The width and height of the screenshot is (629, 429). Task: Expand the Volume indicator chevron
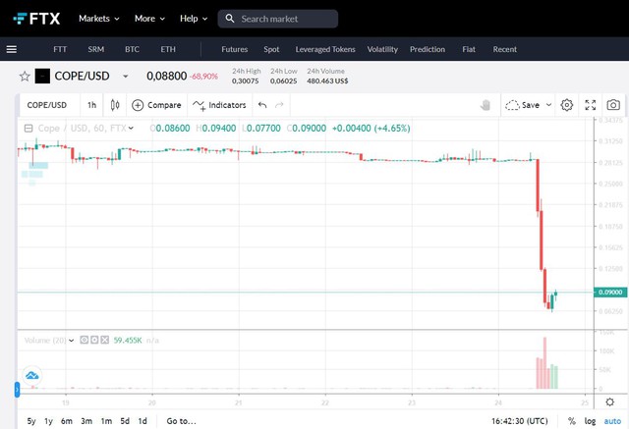(71, 340)
